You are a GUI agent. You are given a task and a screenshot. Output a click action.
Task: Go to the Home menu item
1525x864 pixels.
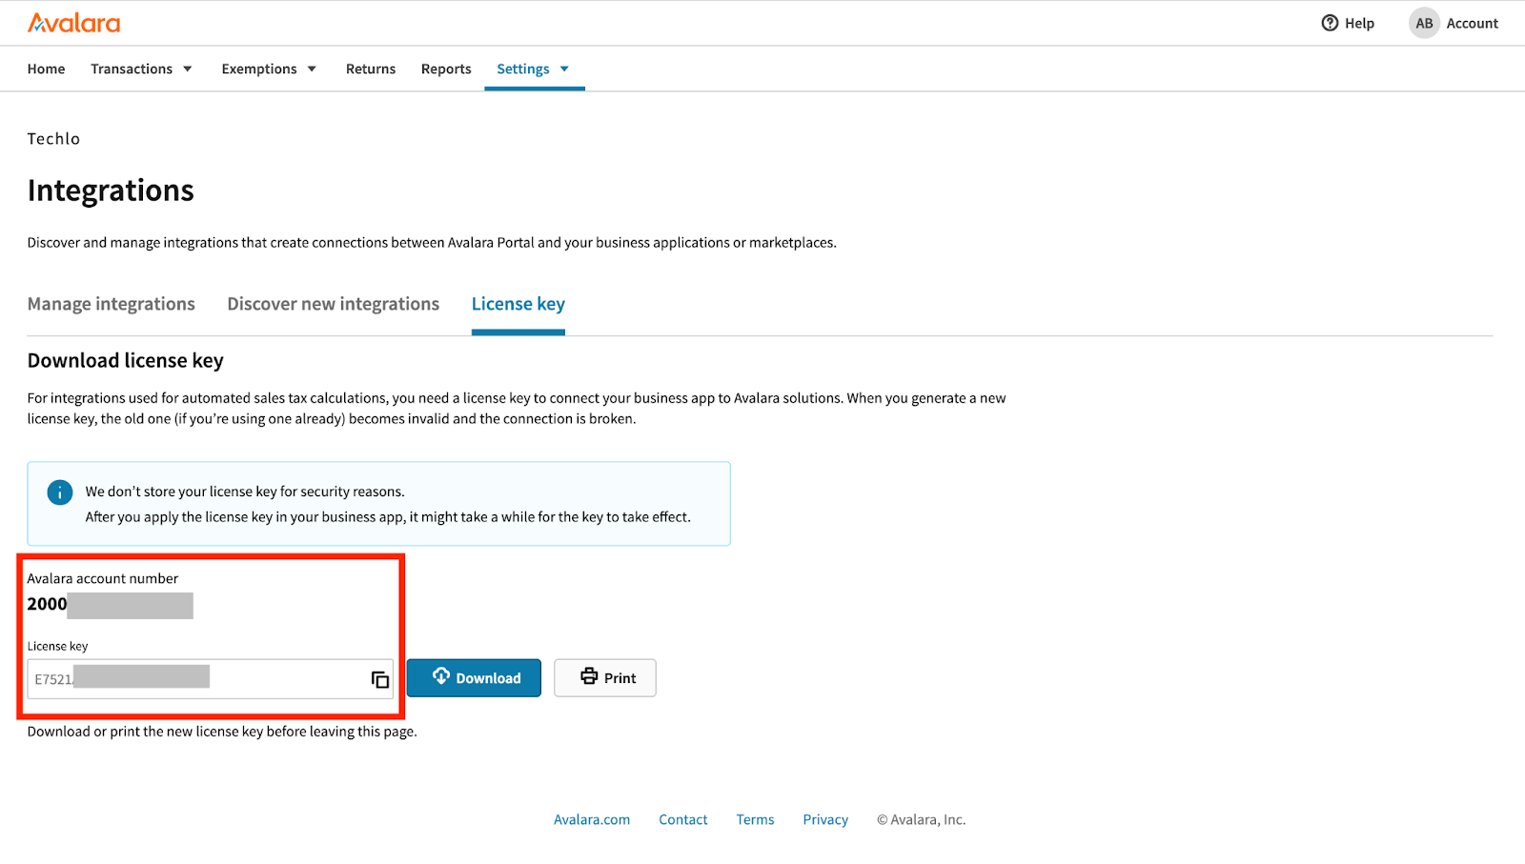pos(46,69)
